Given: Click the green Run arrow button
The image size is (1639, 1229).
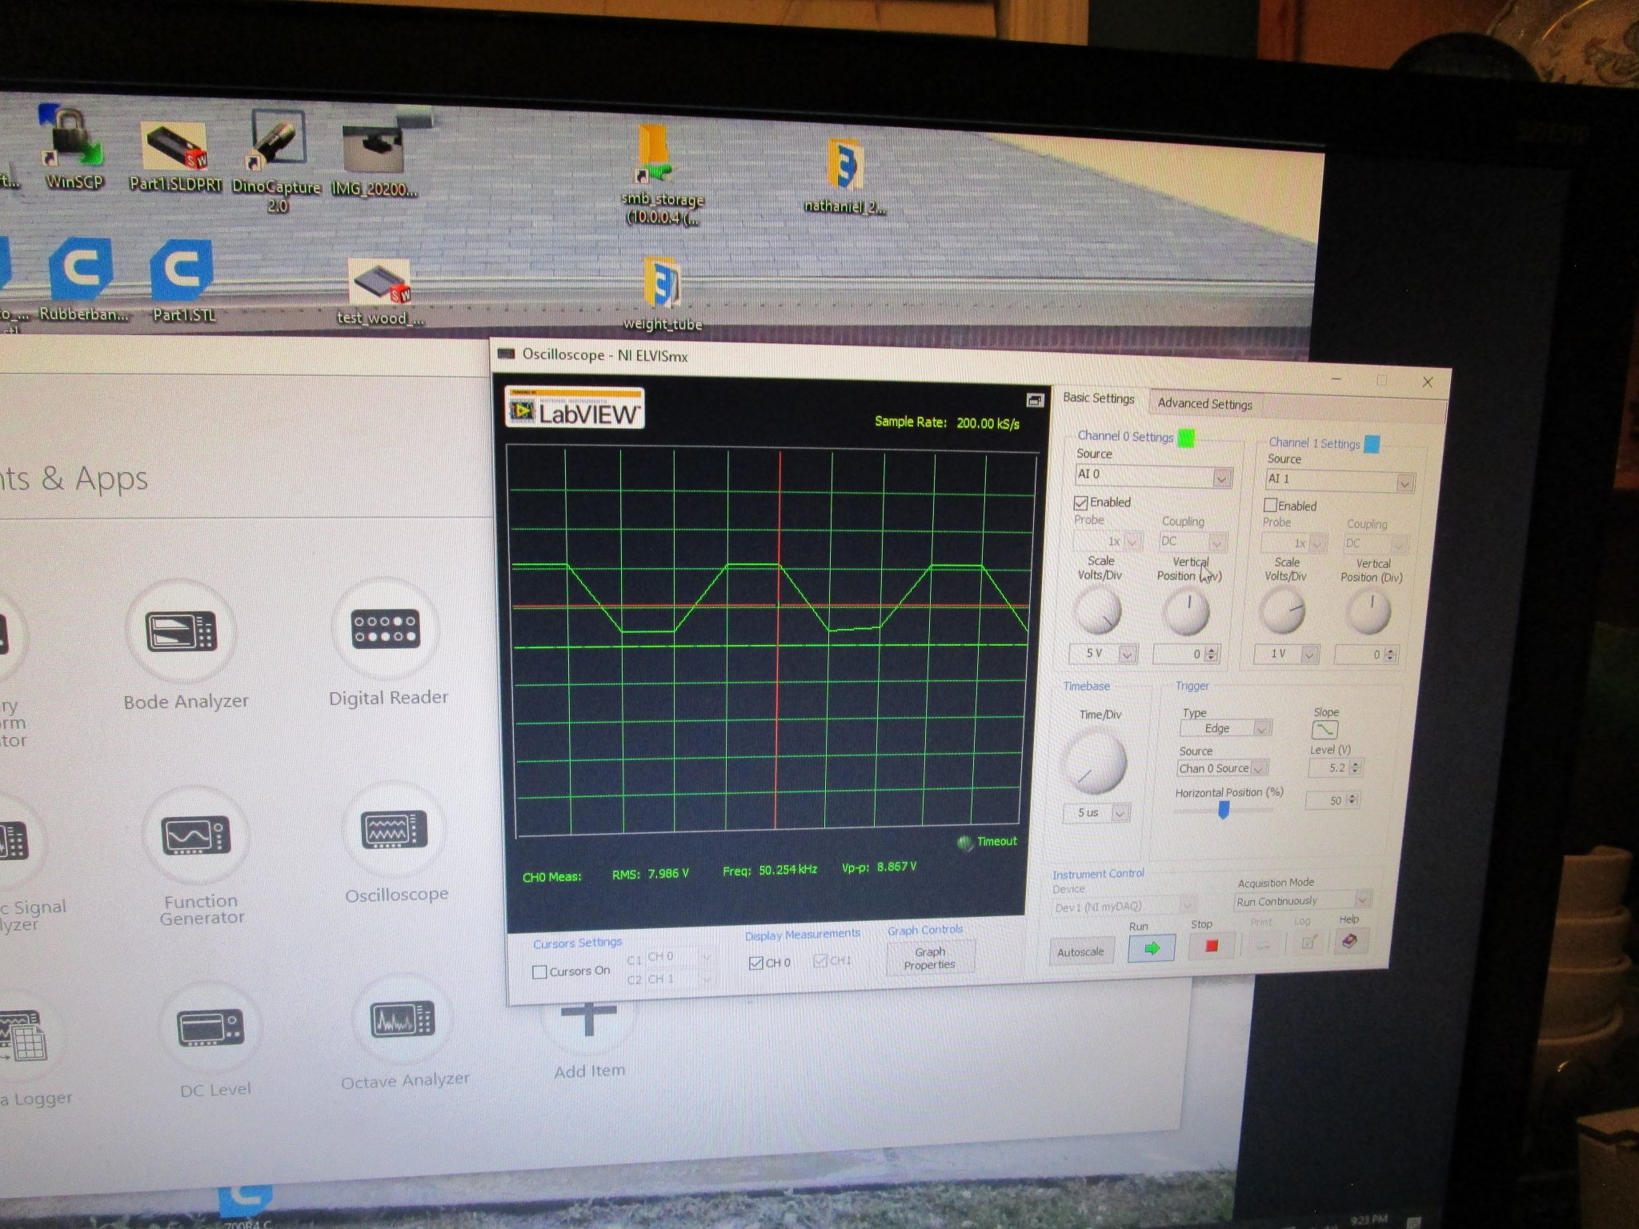Looking at the screenshot, I should tap(1152, 948).
